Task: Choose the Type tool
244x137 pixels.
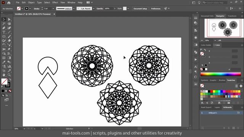Action: coord(4,32)
